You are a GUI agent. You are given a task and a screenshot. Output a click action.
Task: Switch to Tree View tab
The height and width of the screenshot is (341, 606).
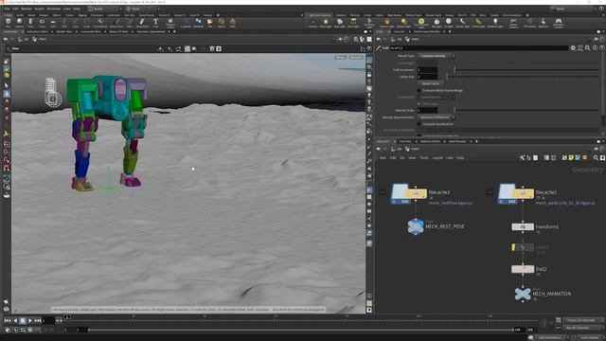coord(405,141)
